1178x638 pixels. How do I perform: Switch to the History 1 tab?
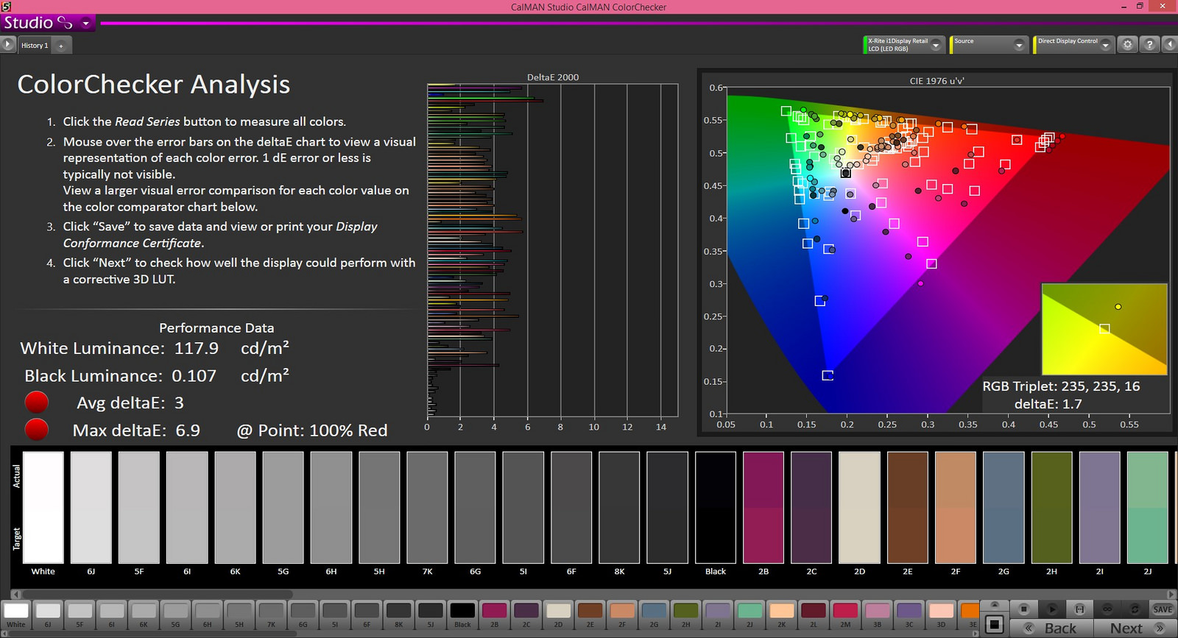click(35, 46)
